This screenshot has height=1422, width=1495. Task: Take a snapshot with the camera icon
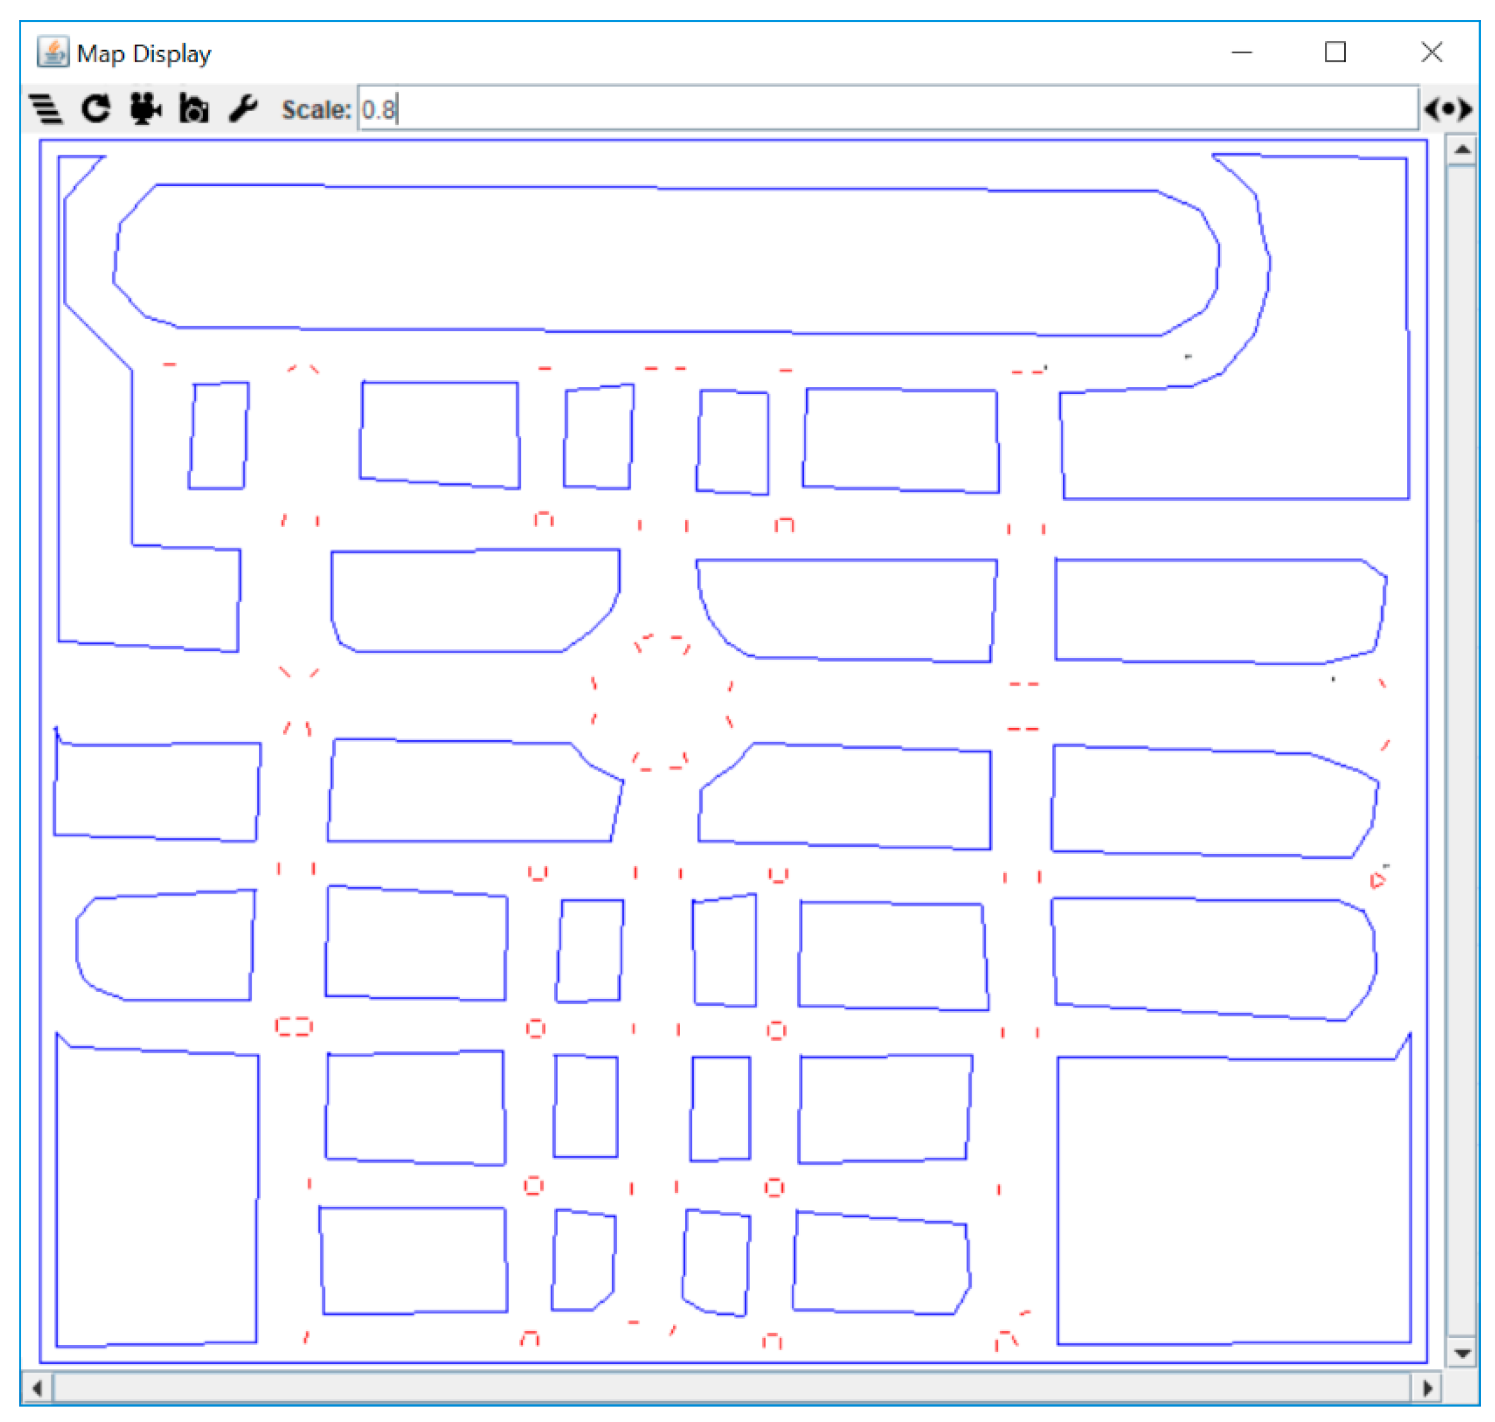pyautogui.click(x=194, y=109)
